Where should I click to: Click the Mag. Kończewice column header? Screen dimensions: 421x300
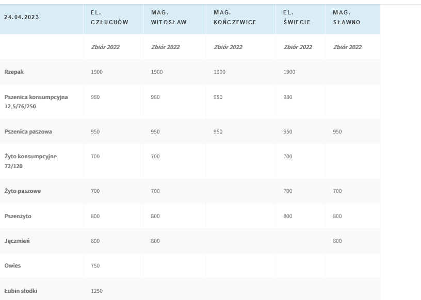(234, 17)
